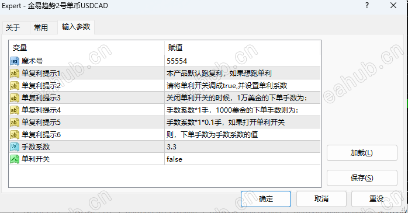408x213 pixels.
Task: Click the double-type icon beside 手数系数
Action: 14,146
